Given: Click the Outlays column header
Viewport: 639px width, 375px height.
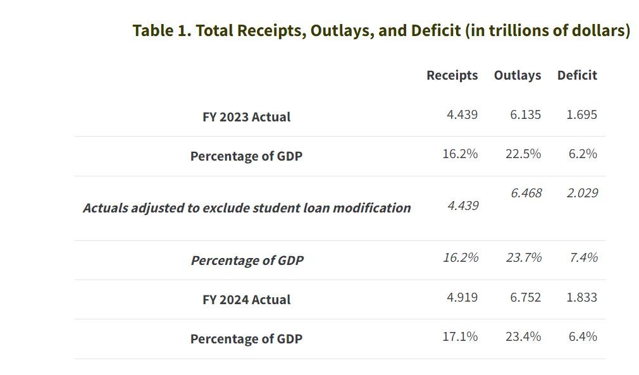Looking at the screenshot, I should pos(517,75).
